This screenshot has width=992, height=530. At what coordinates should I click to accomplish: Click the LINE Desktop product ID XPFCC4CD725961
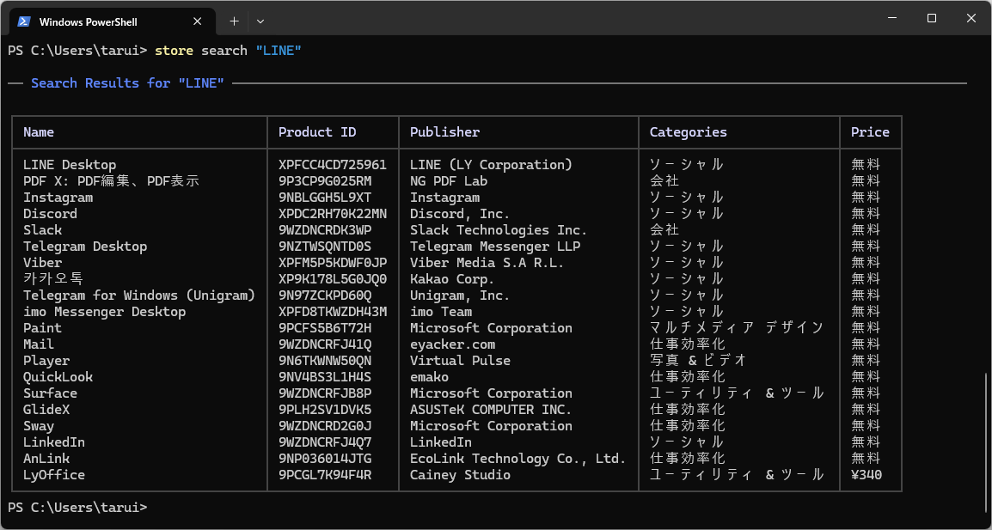pos(333,165)
